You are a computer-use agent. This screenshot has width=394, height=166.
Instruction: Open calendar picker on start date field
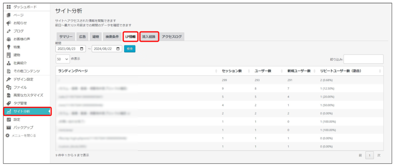pos(82,49)
